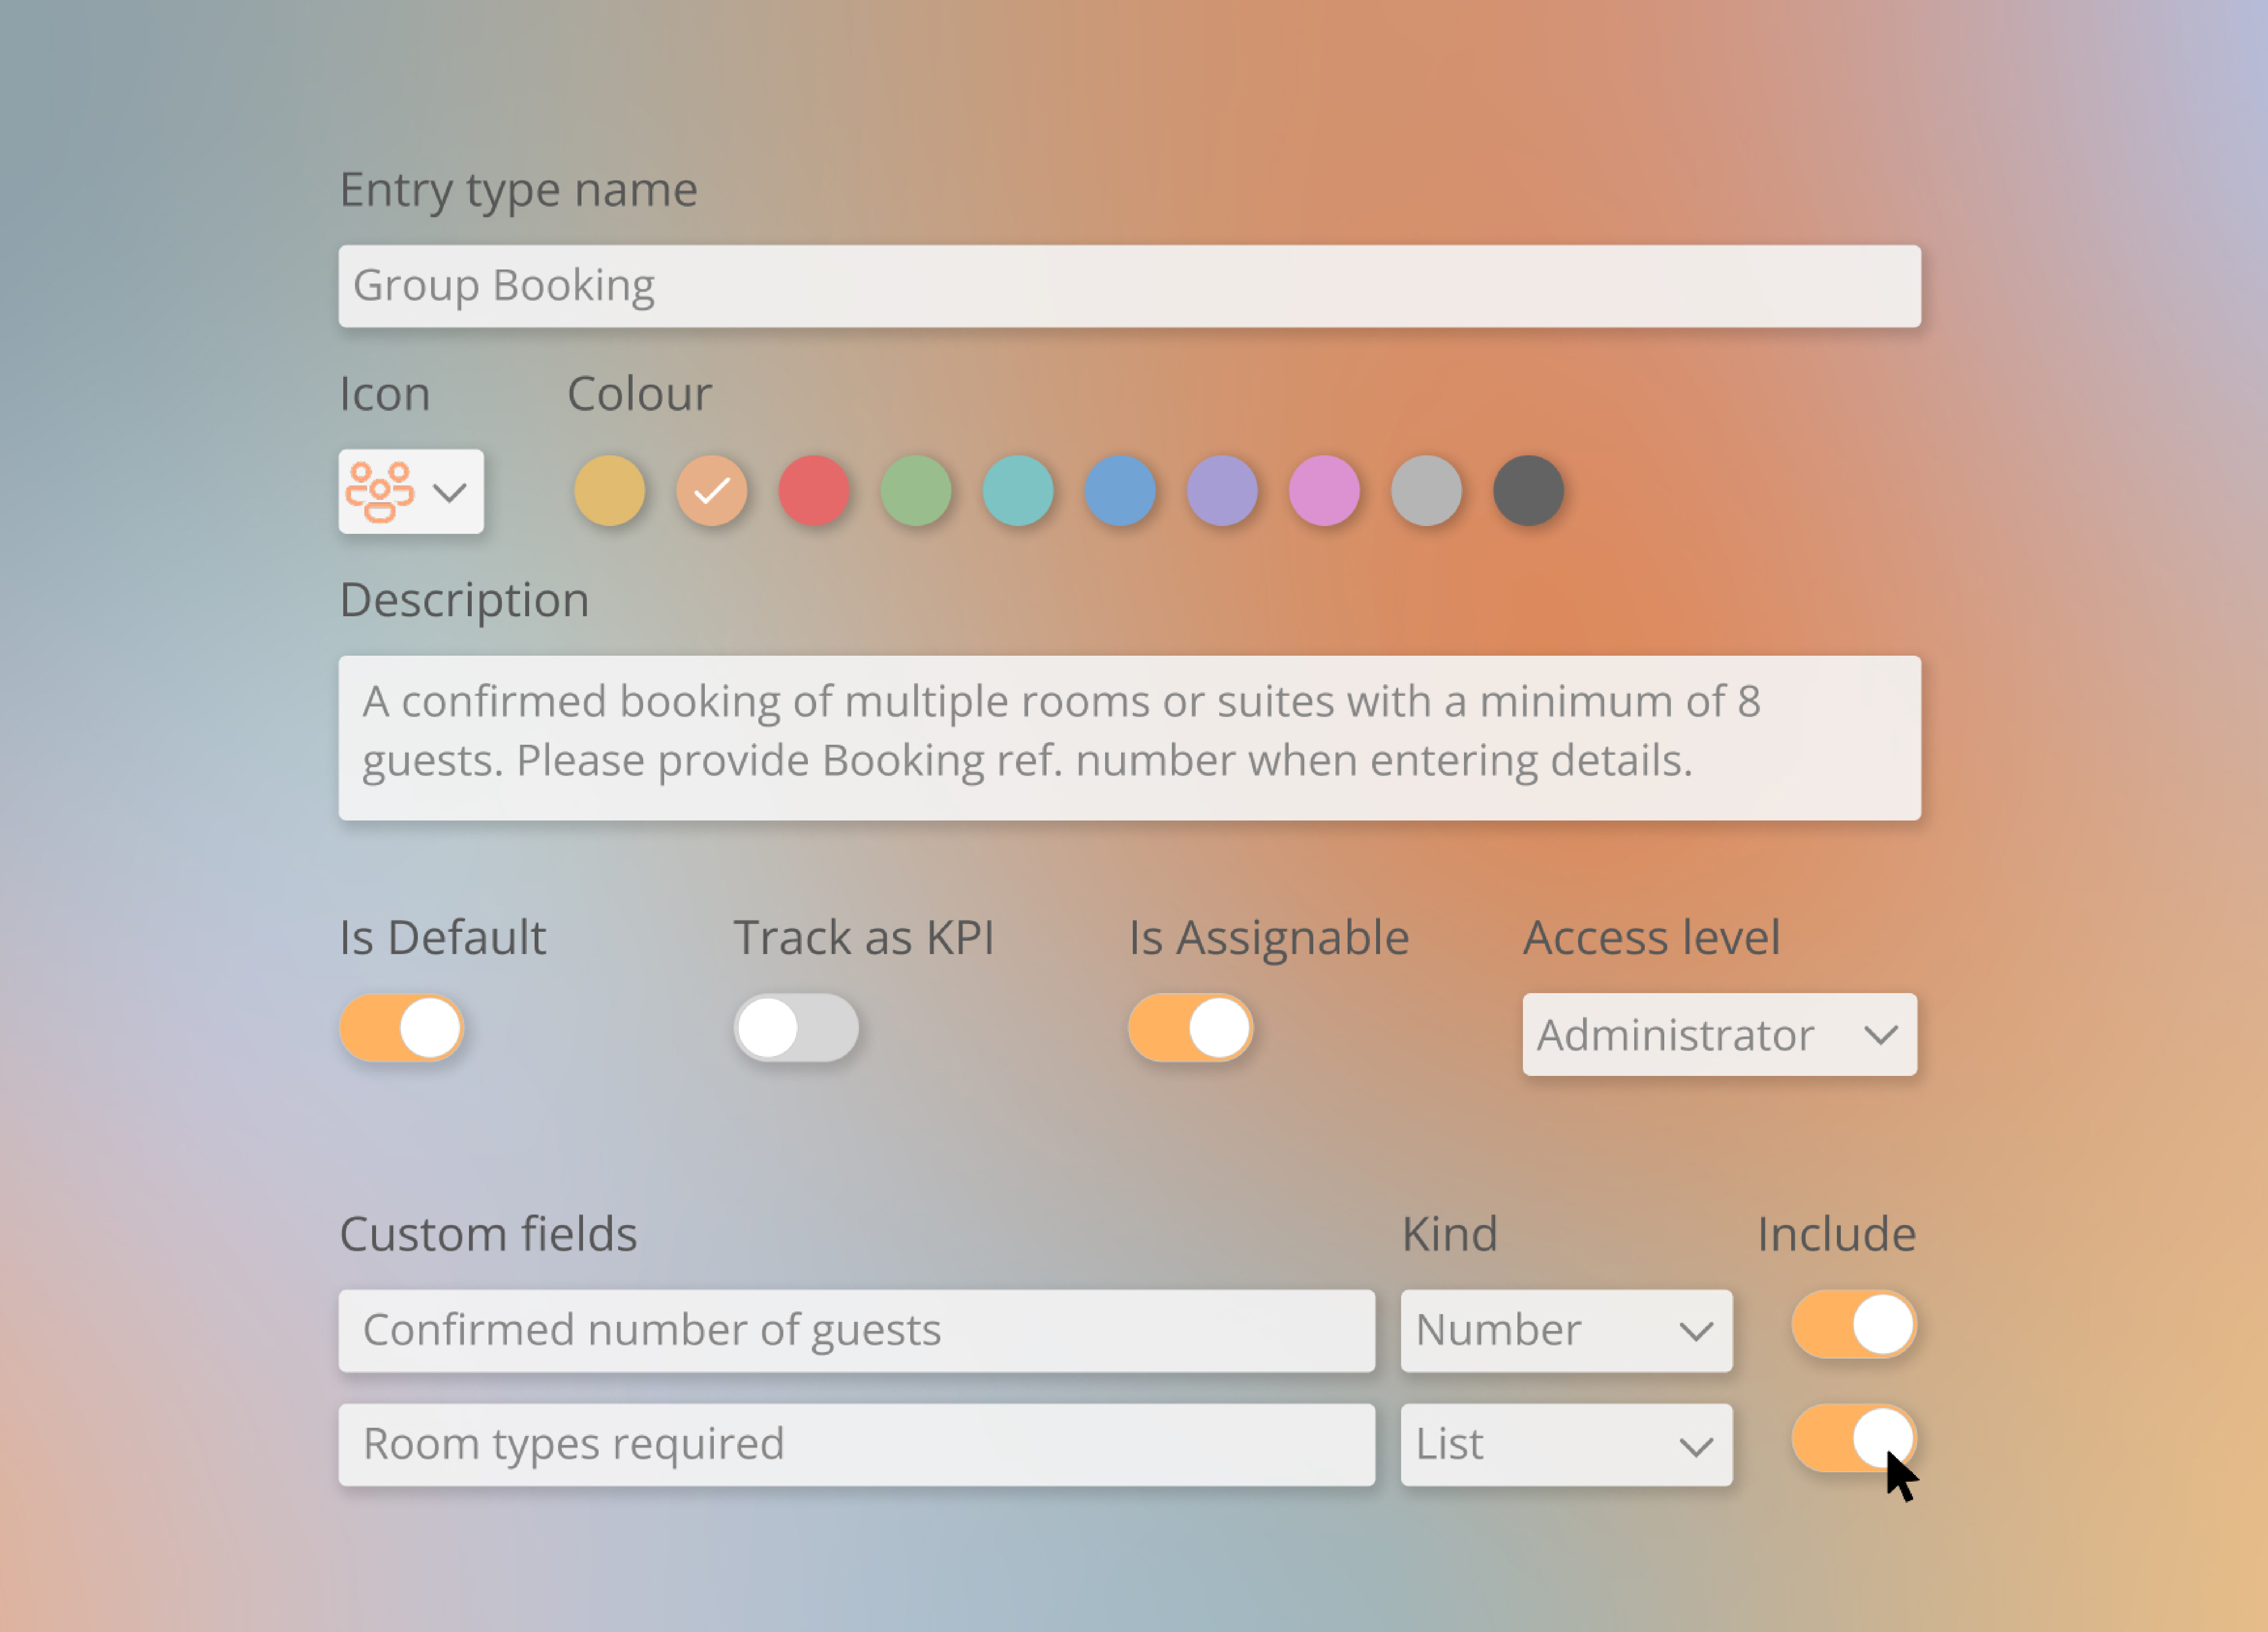The width and height of the screenshot is (2268, 1632).
Task: Open the Access level Administrator dropdown
Action: [x=1718, y=1034]
